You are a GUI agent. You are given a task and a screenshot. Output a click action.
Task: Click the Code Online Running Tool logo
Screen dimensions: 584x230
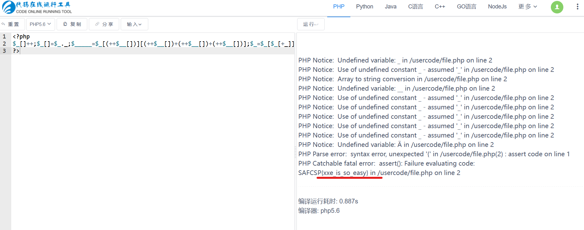pyautogui.click(x=37, y=7)
